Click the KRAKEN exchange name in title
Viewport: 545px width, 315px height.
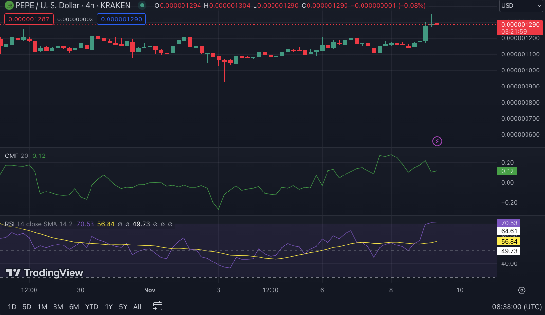[115, 5]
